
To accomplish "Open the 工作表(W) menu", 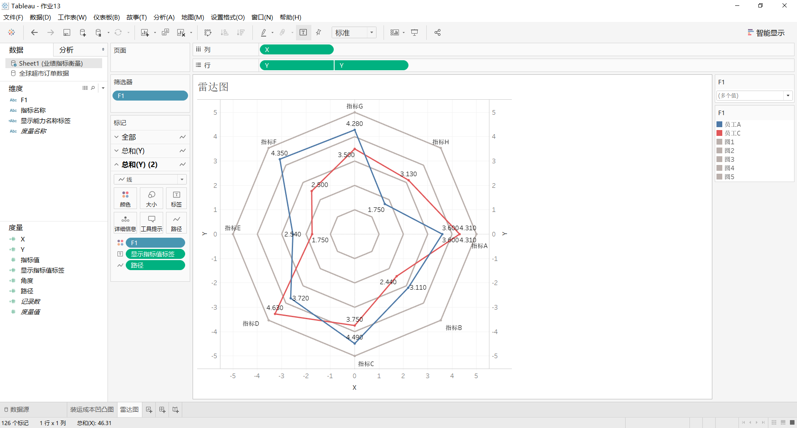I will [x=72, y=17].
